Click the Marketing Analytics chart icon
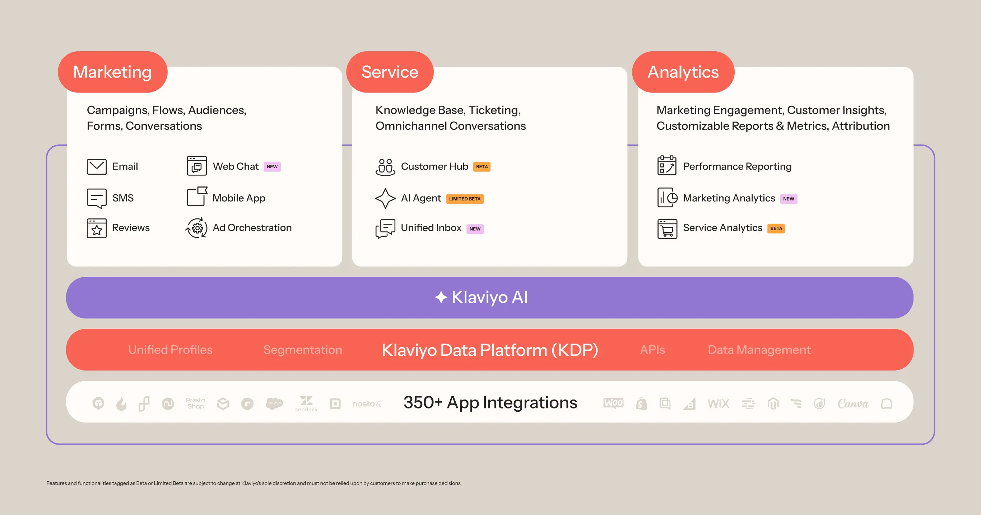 (667, 198)
